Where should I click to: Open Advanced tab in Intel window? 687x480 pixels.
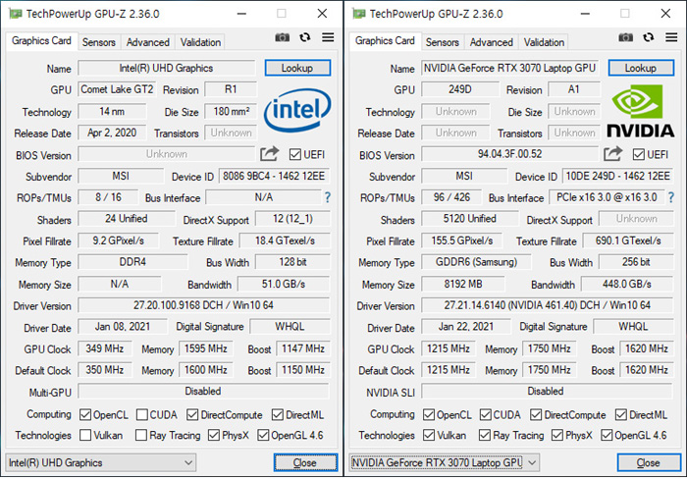click(x=148, y=42)
